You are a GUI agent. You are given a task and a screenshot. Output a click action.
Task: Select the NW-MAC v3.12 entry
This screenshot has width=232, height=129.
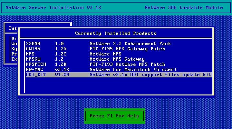point(119,70)
